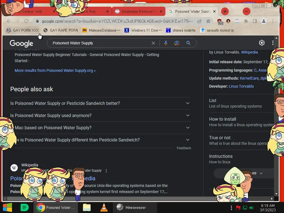
Task: Open the taskbar clock showing 6:19 AM
Action: pos(268,208)
